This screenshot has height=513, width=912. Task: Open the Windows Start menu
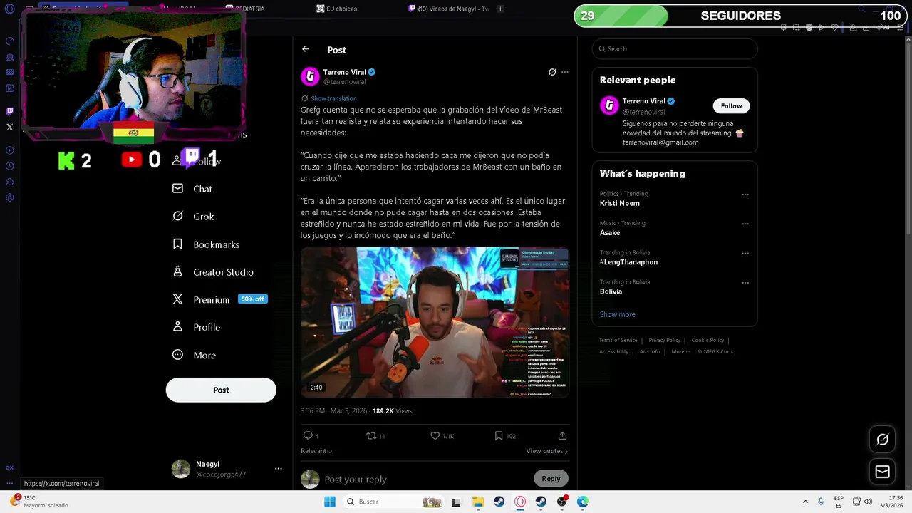pos(329,502)
